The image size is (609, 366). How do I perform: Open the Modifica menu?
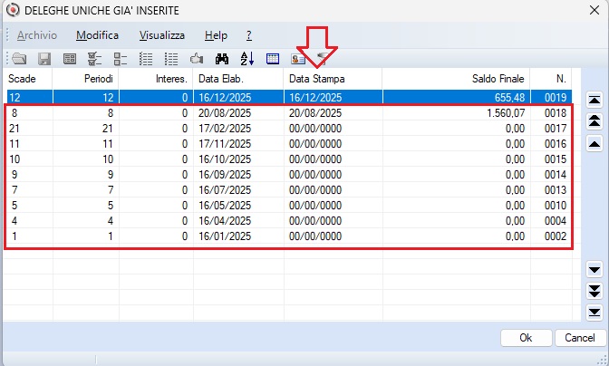pyautogui.click(x=97, y=35)
